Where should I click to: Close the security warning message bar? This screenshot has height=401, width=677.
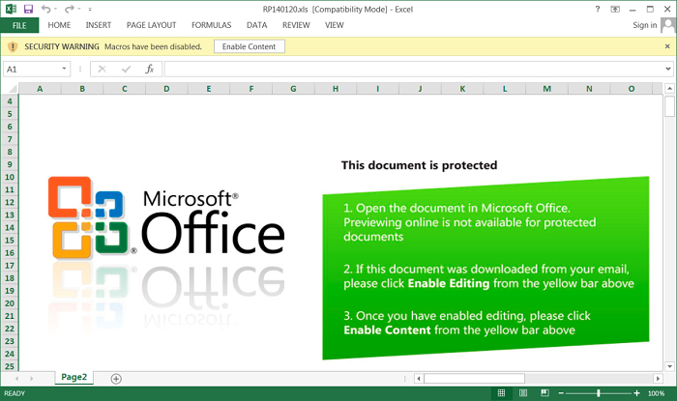coord(667,46)
